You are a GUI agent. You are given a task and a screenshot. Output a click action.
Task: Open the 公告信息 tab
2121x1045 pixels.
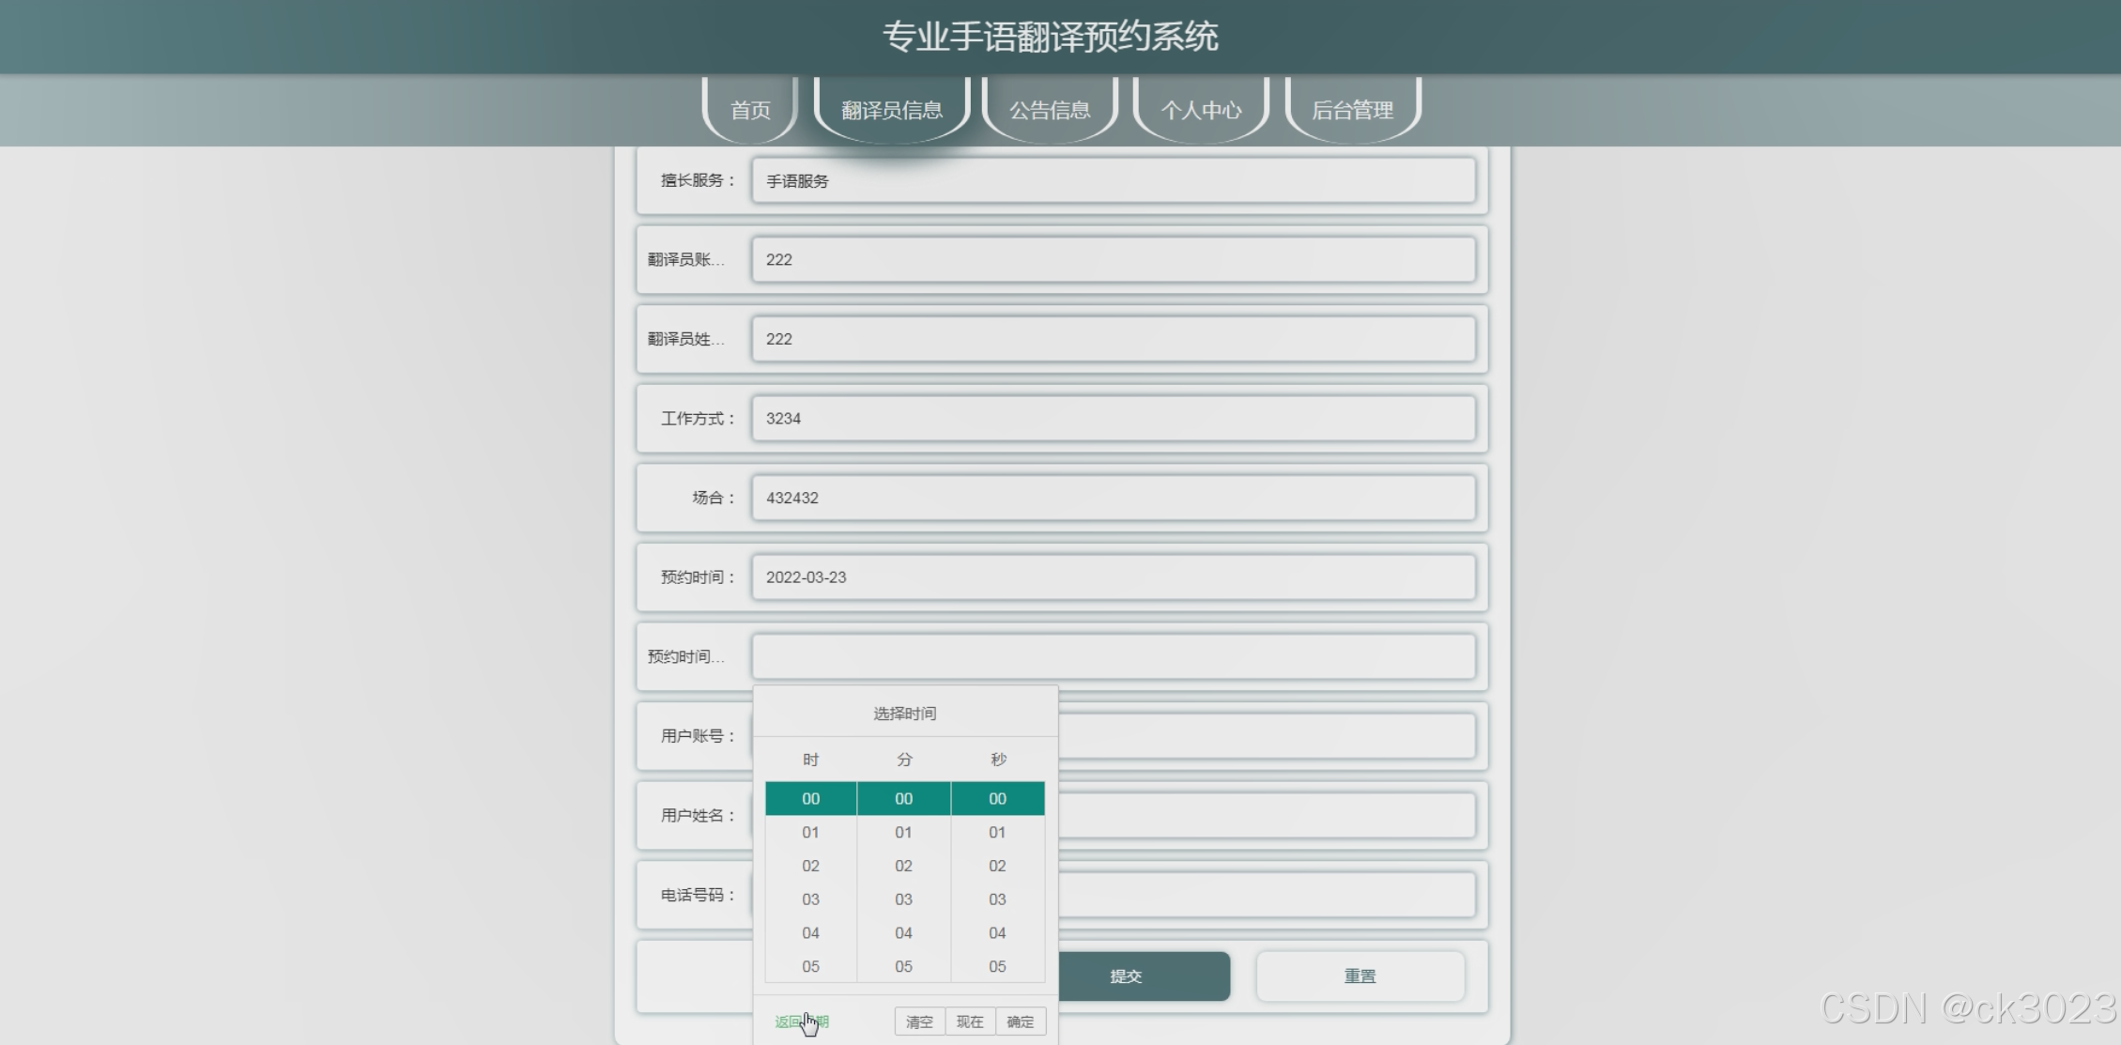coord(1050,110)
